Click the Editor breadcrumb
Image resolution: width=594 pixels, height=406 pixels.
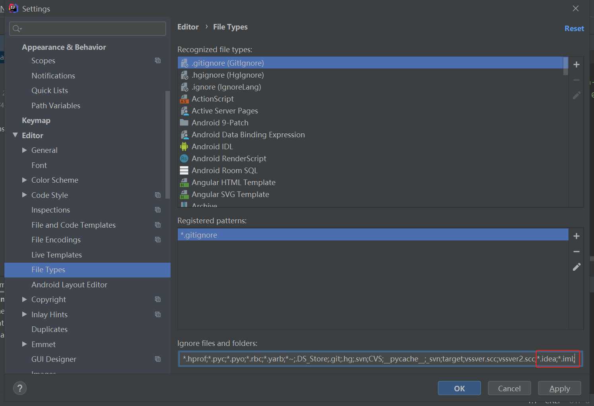point(188,27)
